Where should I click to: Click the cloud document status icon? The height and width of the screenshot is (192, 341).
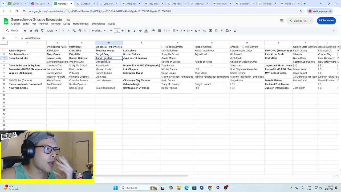click(x=68, y=20)
